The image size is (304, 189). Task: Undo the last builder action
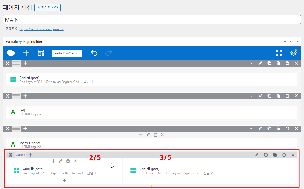tap(94, 53)
